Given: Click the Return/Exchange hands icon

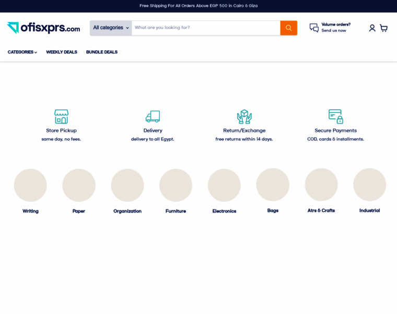Looking at the screenshot, I should 244,116.
